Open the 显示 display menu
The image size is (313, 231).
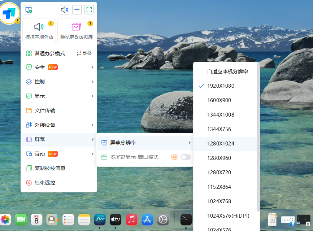coord(59,96)
